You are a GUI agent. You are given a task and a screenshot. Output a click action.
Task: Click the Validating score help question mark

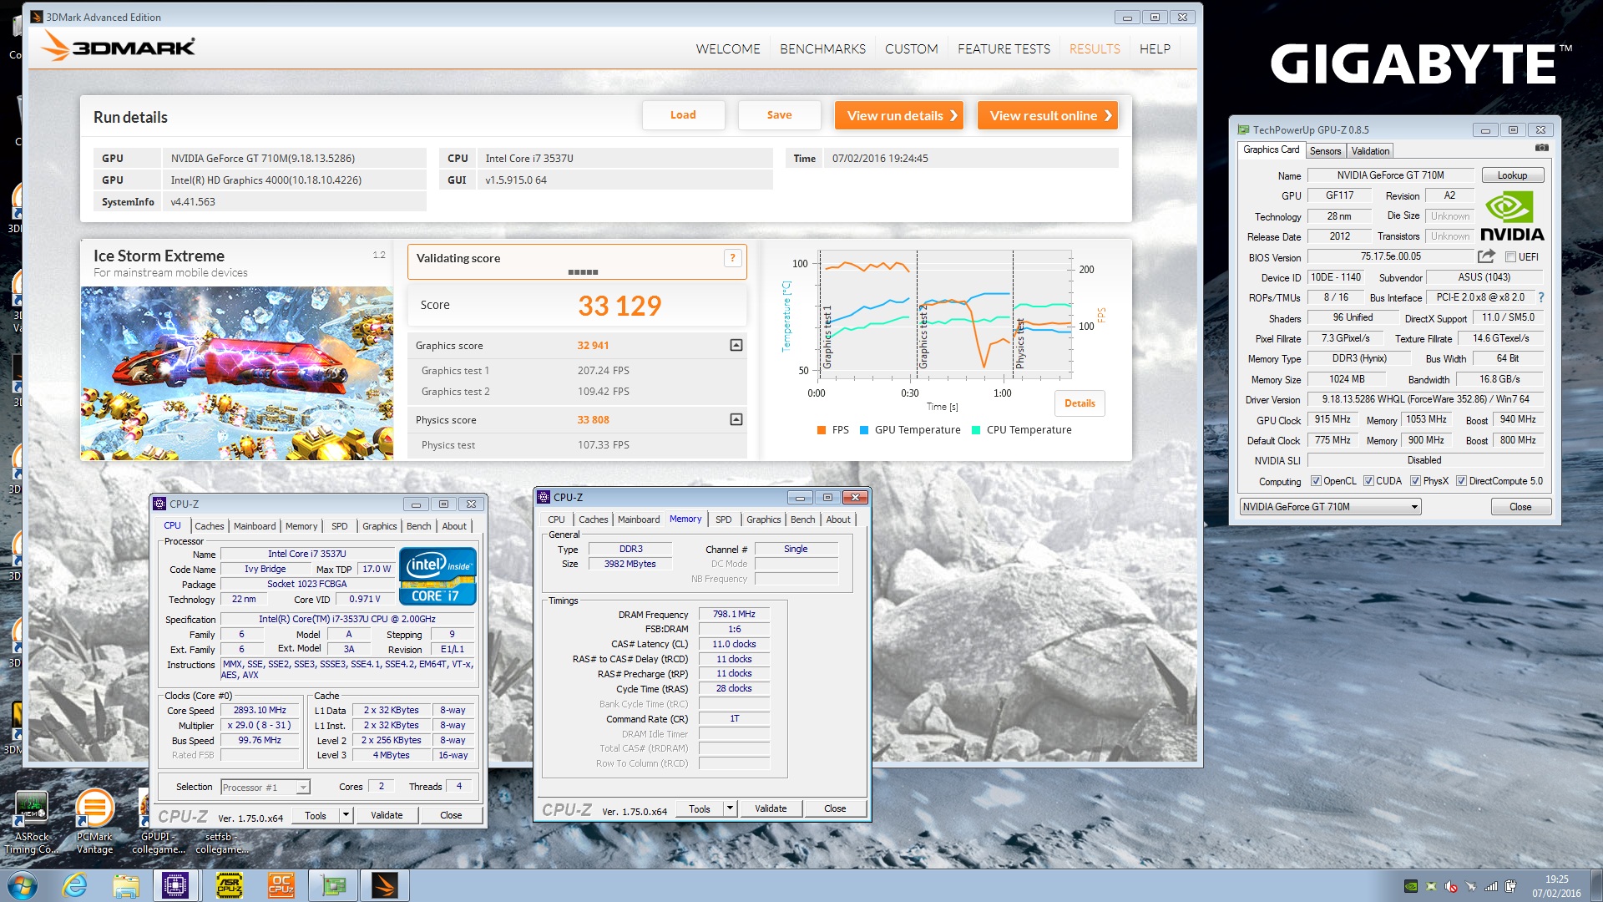pos(732,258)
